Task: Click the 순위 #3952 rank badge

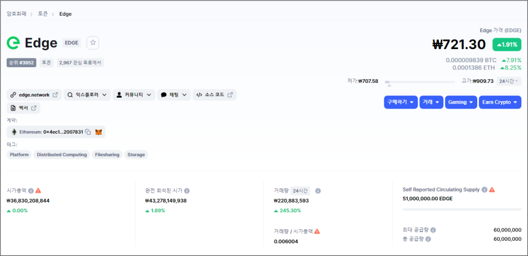Action: click(x=21, y=63)
